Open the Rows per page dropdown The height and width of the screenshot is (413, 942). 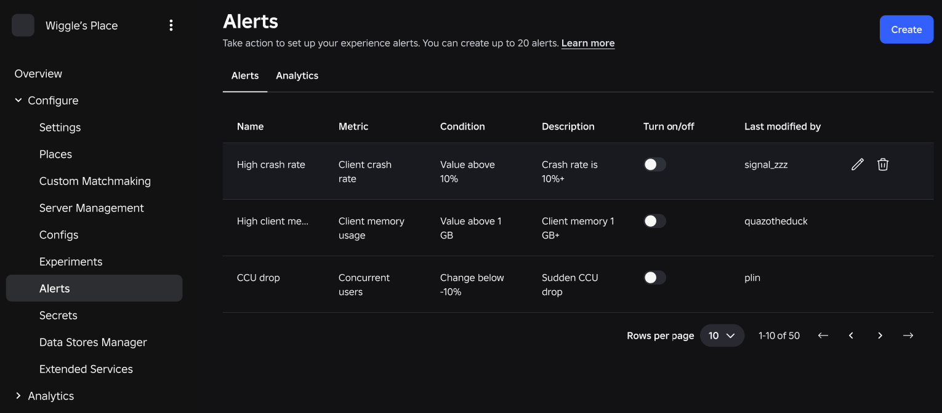(722, 336)
